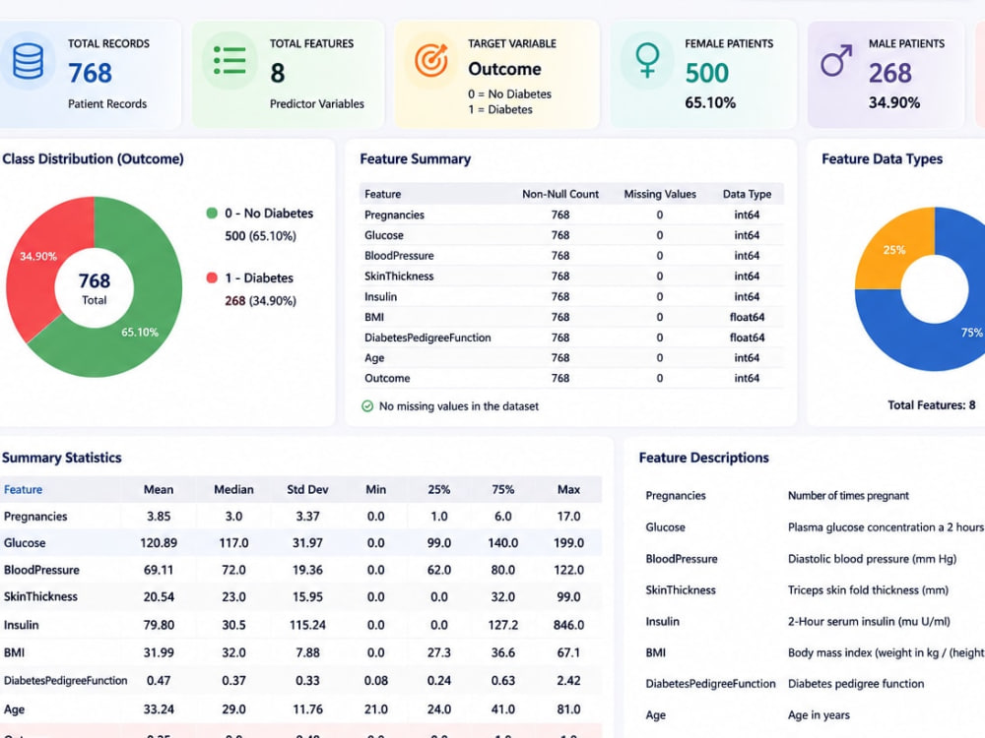Click the Age median value 29.0

233,709
